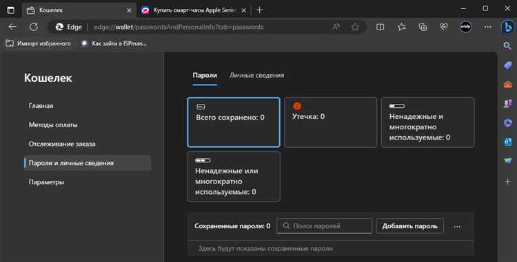Screen dimensions: 517x262
Task: Open the Split screen icon
Action: tap(380, 27)
